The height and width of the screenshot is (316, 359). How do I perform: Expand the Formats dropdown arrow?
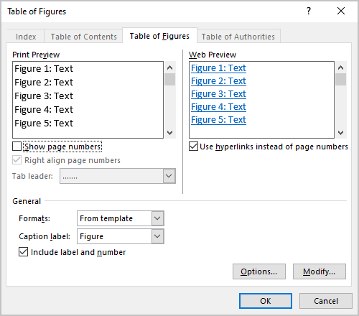pyautogui.click(x=157, y=218)
